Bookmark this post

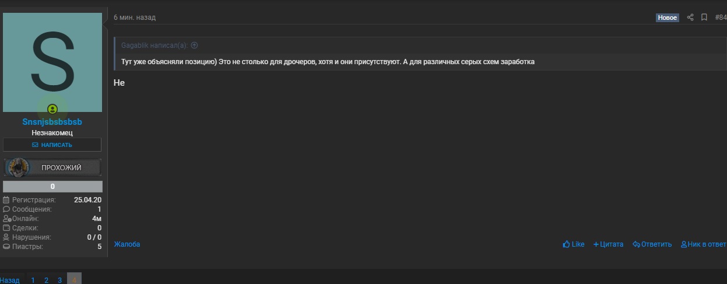click(704, 17)
